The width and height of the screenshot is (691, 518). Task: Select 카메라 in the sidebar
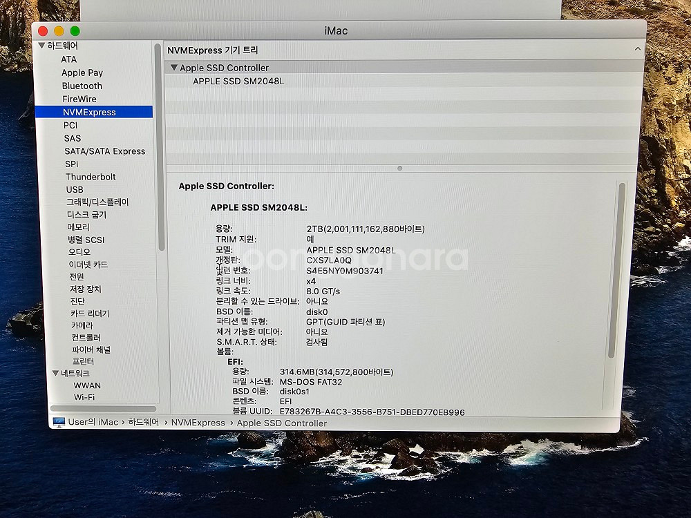(x=82, y=325)
